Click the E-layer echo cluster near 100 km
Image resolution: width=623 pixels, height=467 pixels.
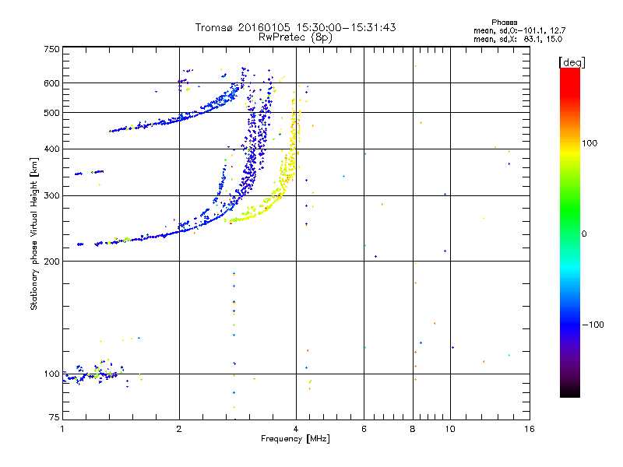pyautogui.click(x=93, y=374)
